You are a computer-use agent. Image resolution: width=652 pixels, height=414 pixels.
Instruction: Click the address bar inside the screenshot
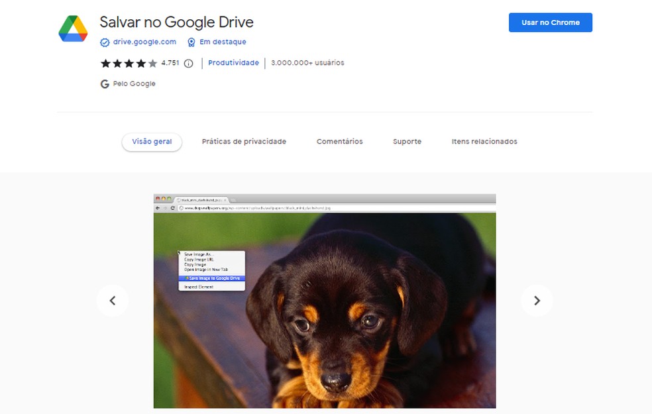point(337,208)
